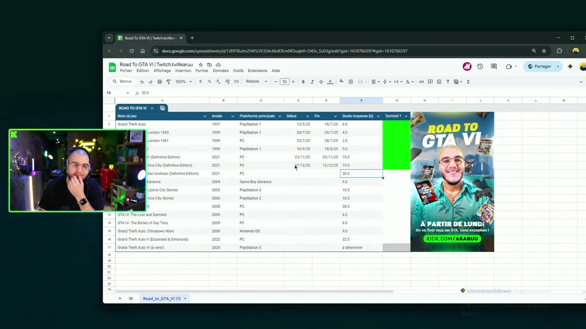Image resolution: width=586 pixels, height=329 pixels.
Task: Open the Terminé ? column filter
Action: [406, 116]
